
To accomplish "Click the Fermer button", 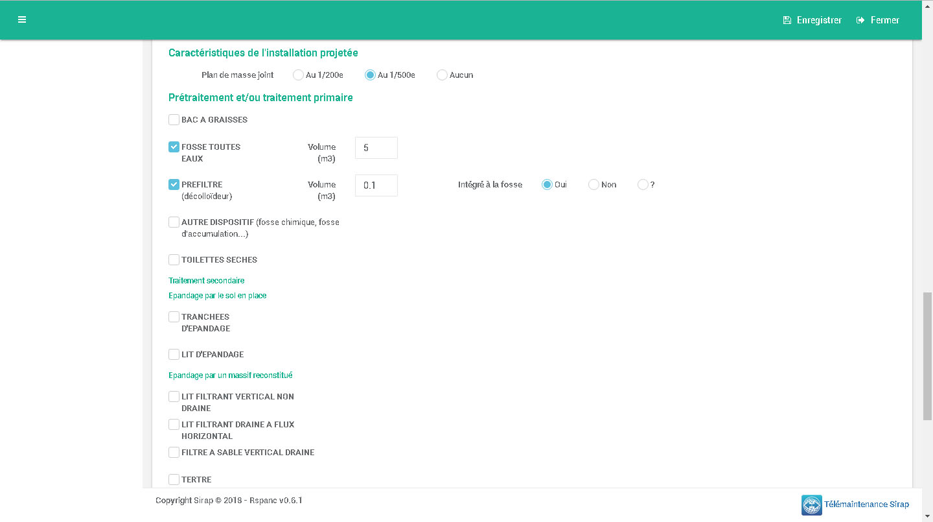I will point(878,20).
